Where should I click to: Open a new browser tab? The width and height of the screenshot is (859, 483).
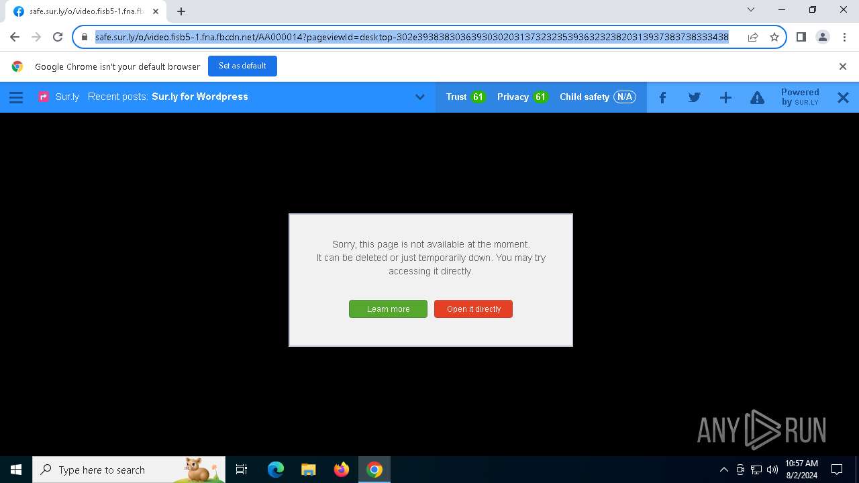pos(181,11)
